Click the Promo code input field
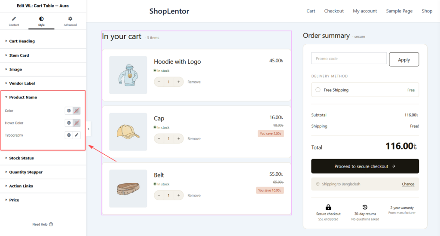The width and height of the screenshot is (440, 236). click(x=349, y=58)
